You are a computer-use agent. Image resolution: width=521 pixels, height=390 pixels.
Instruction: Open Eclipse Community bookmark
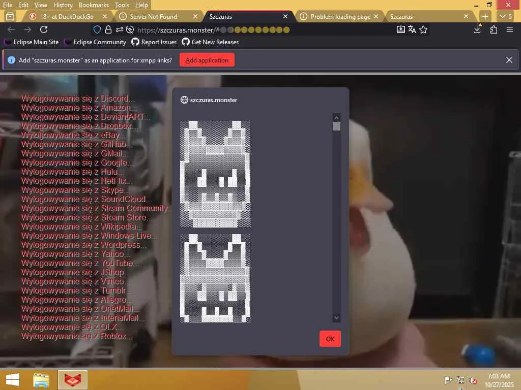[95, 42]
